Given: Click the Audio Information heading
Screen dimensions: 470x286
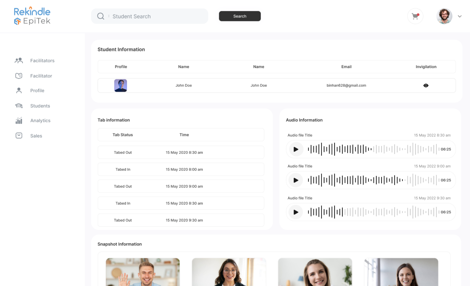Looking at the screenshot, I should click(x=304, y=120).
